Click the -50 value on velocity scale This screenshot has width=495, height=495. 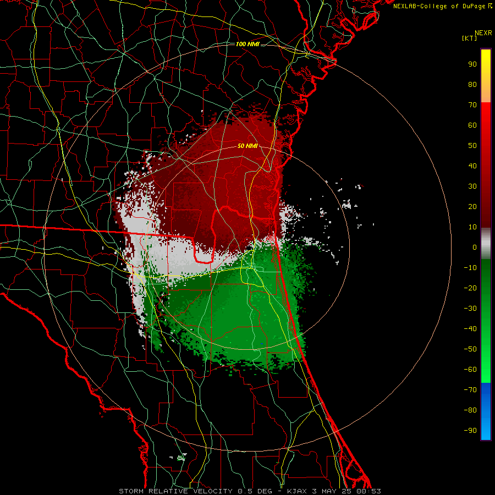(x=470, y=349)
